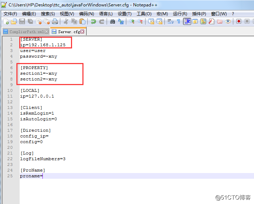Toggle the Monitoring eye icon
This screenshot has width=254, height=204.
click(228, 21)
